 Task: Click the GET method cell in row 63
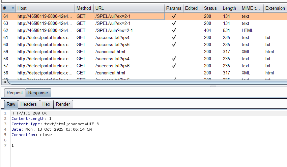coord(81,23)
